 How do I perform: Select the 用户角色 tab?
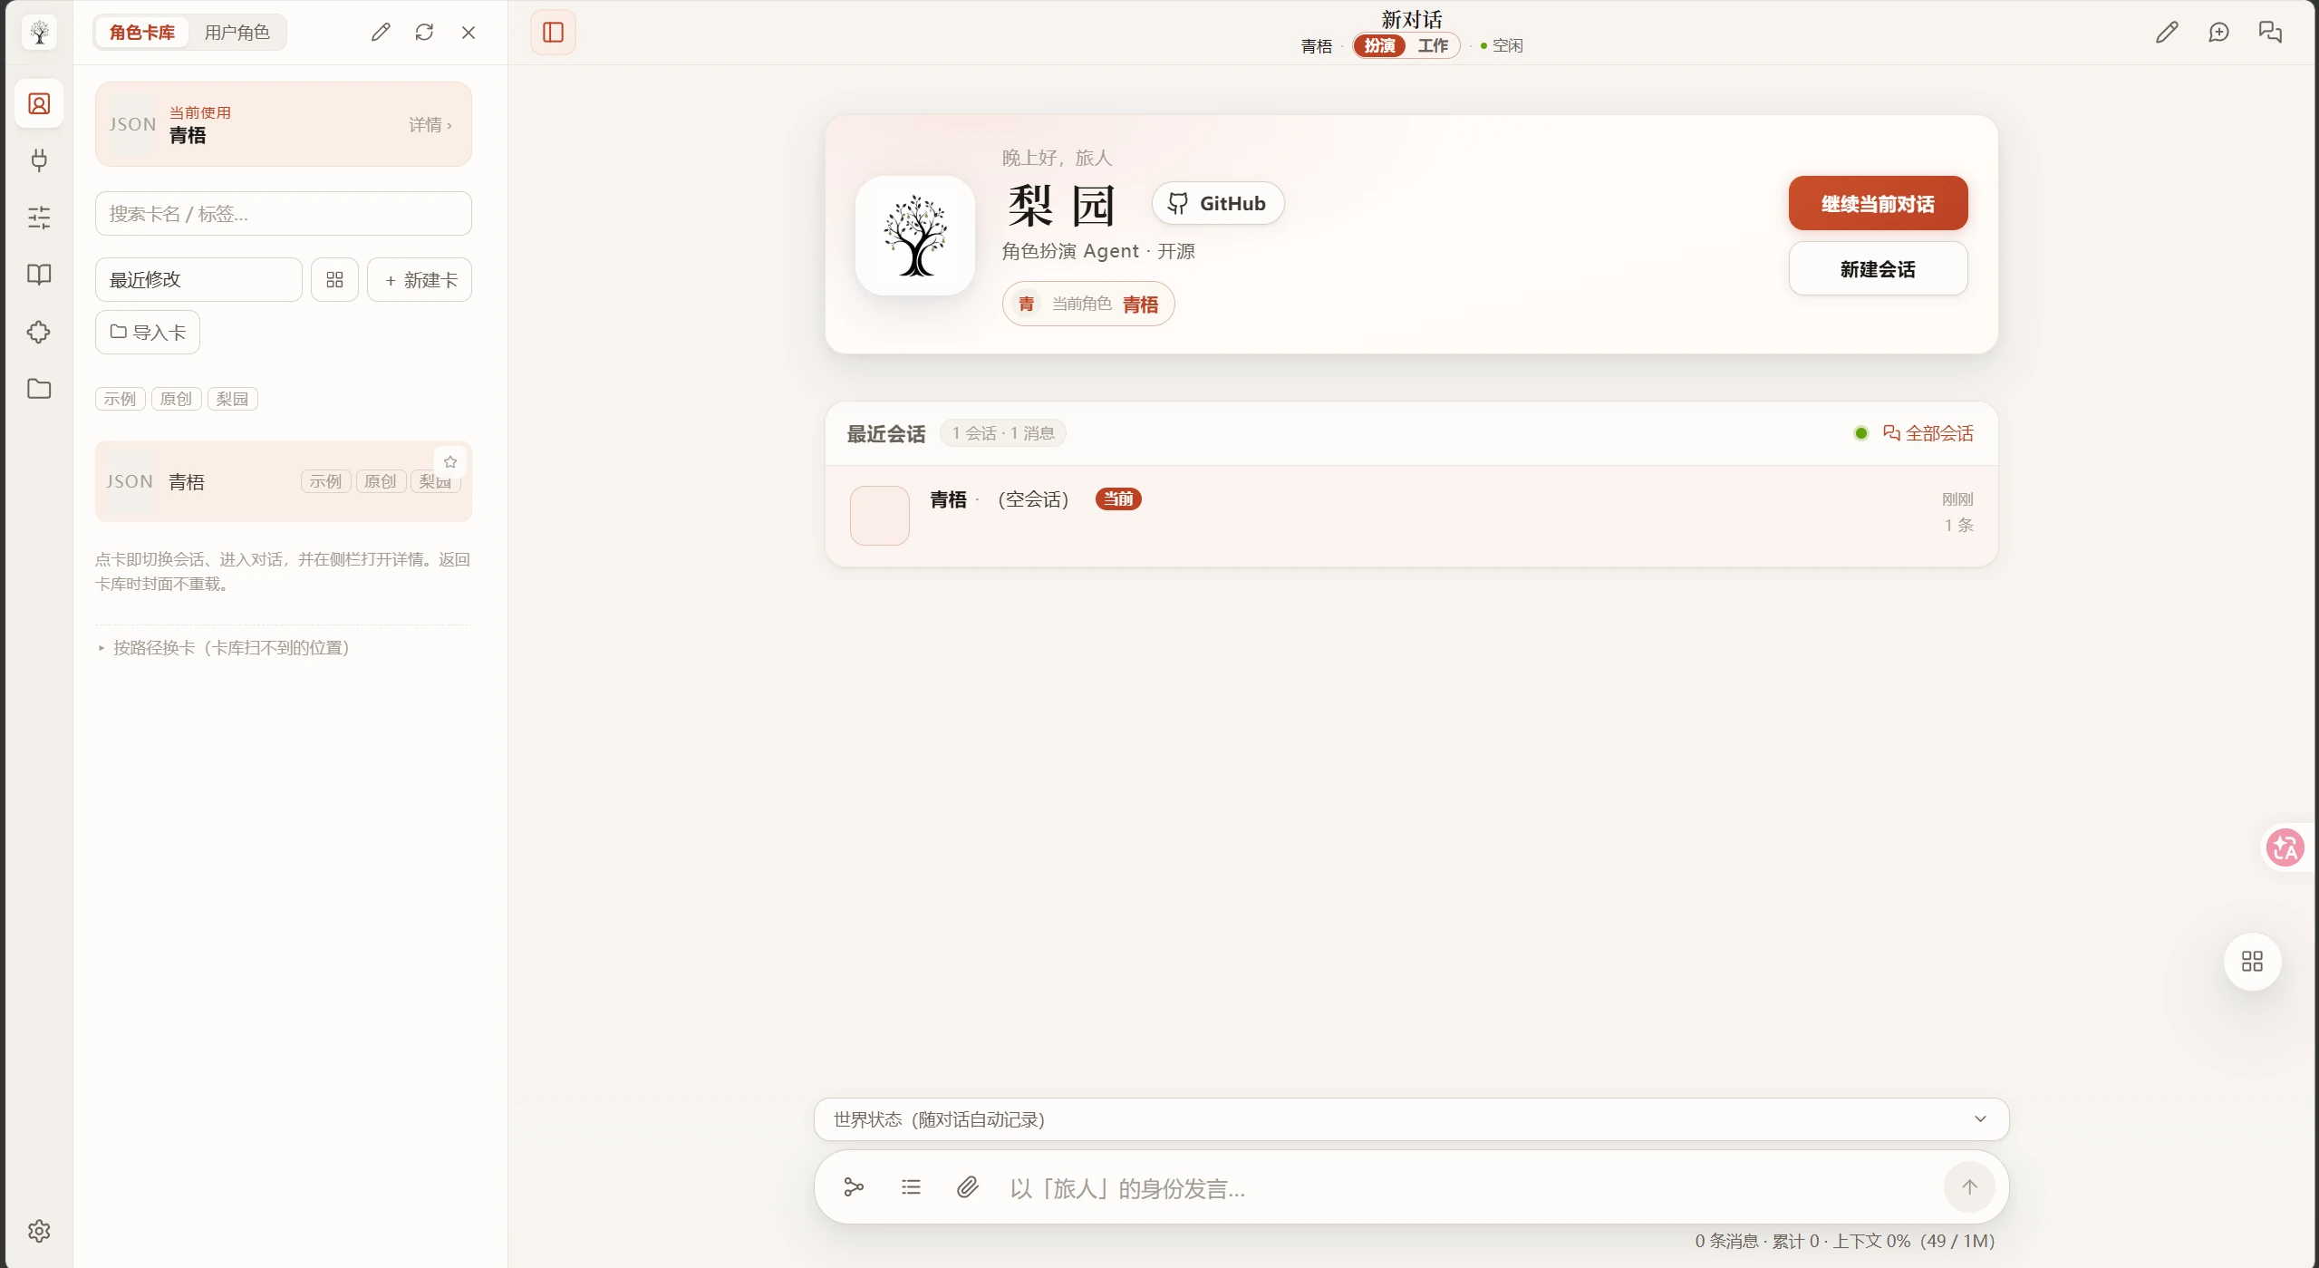[237, 33]
